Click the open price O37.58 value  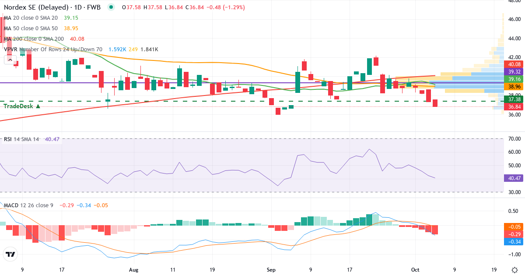[132, 7]
